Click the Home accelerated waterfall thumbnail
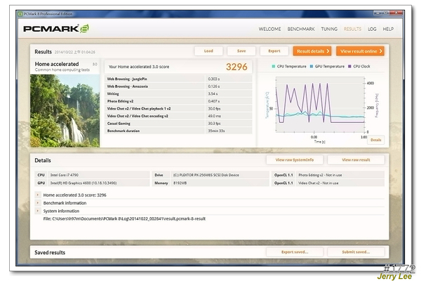Viewport: 421px width, 281px height. (x=65, y=109)
